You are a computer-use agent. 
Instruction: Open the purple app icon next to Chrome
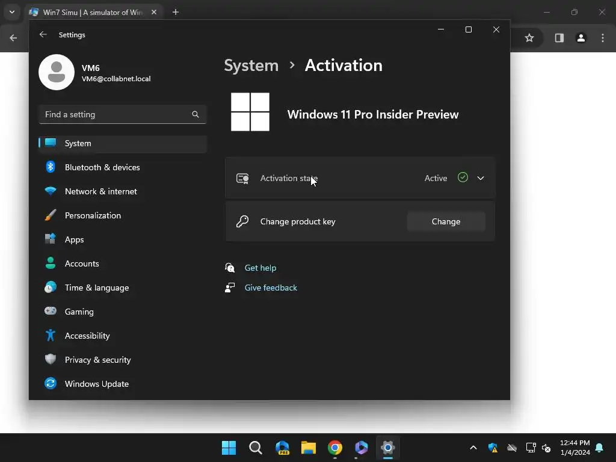coord(362,448)
